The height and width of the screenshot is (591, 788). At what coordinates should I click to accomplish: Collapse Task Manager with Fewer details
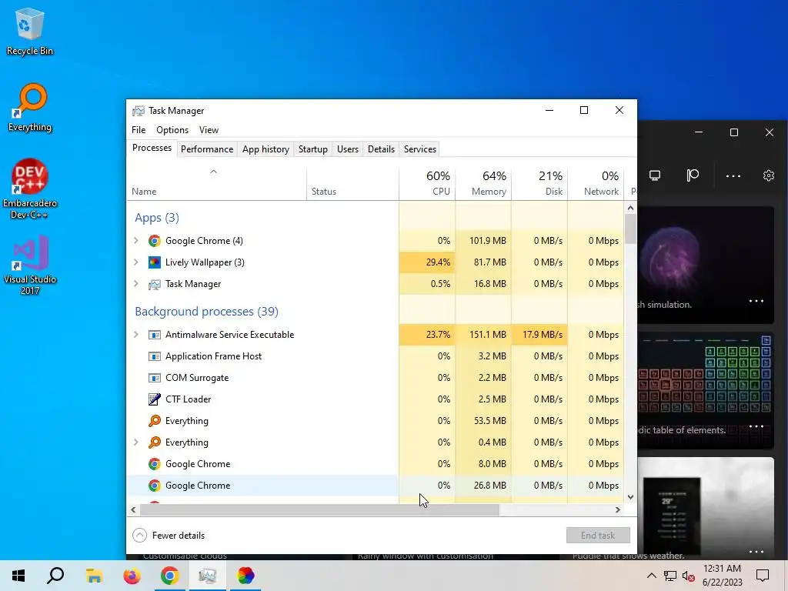coord(169,536)
